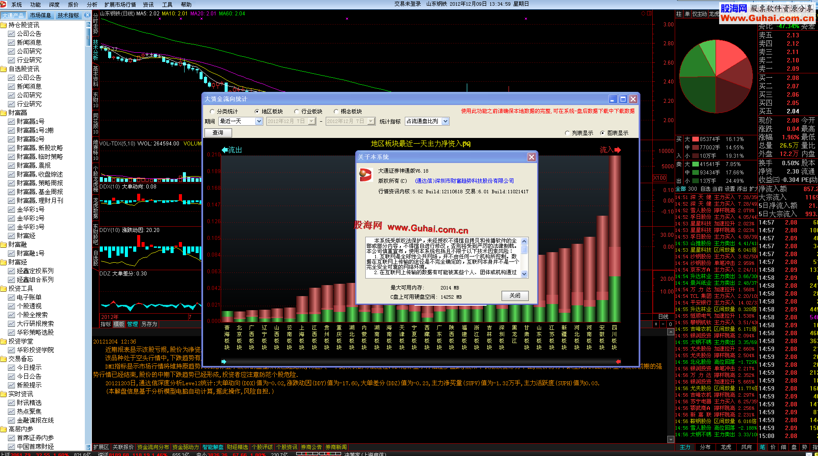Switch to the 技术指标 tab in the left panel
818x456 pixels.
(68, 15)
